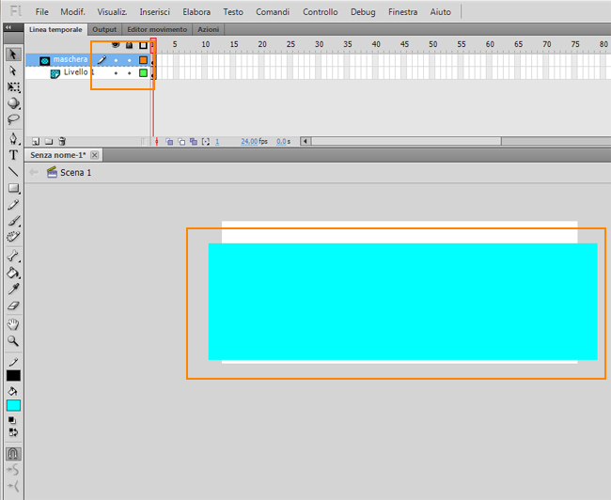Image resolution: width=611 pixels, height=500 pixels.
Task: Lock the maschera layer
Action: click(130, 60)
